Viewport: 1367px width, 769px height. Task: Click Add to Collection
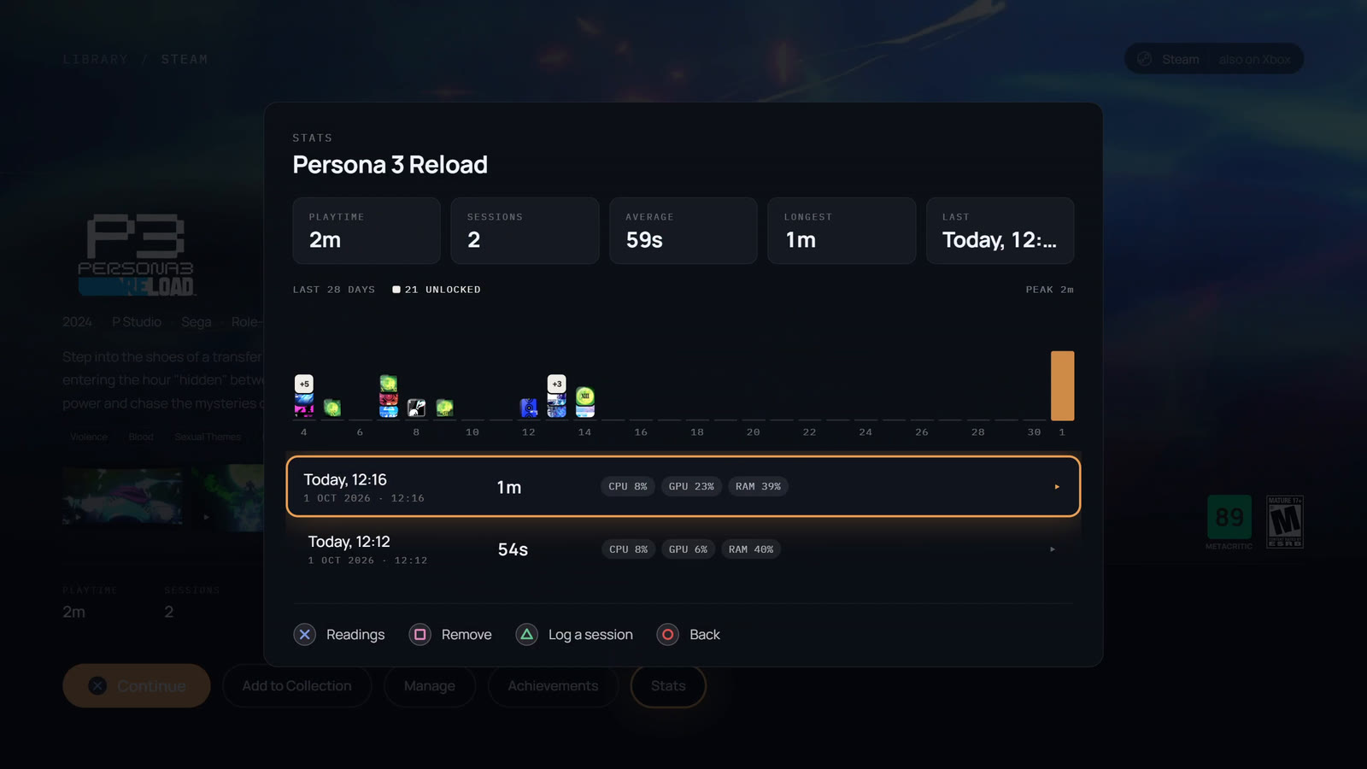point(296,685)
